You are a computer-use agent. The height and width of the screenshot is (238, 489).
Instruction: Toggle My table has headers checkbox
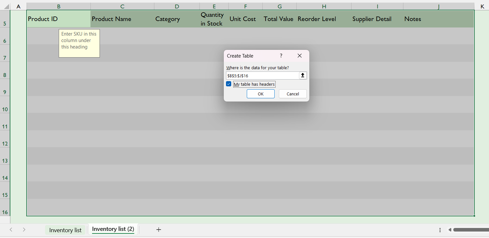point(229,84)
